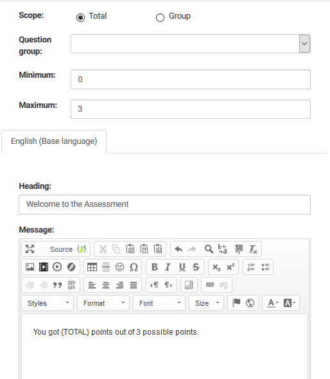Select the Total scope radio button
The height and width of the screenshot is (379, 330).
click(x=80, y=17)
